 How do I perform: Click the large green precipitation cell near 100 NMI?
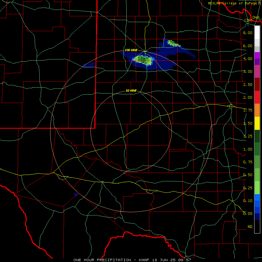(143, 60)
